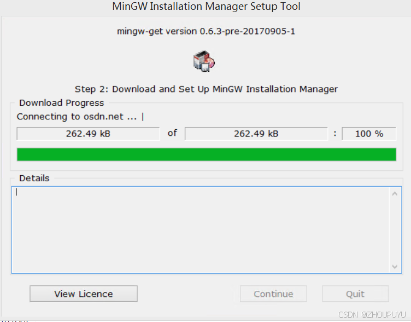Select the total size field after 'of'
Screen dimensions: 411x322
pyautogui.click(x=256, y=134)
